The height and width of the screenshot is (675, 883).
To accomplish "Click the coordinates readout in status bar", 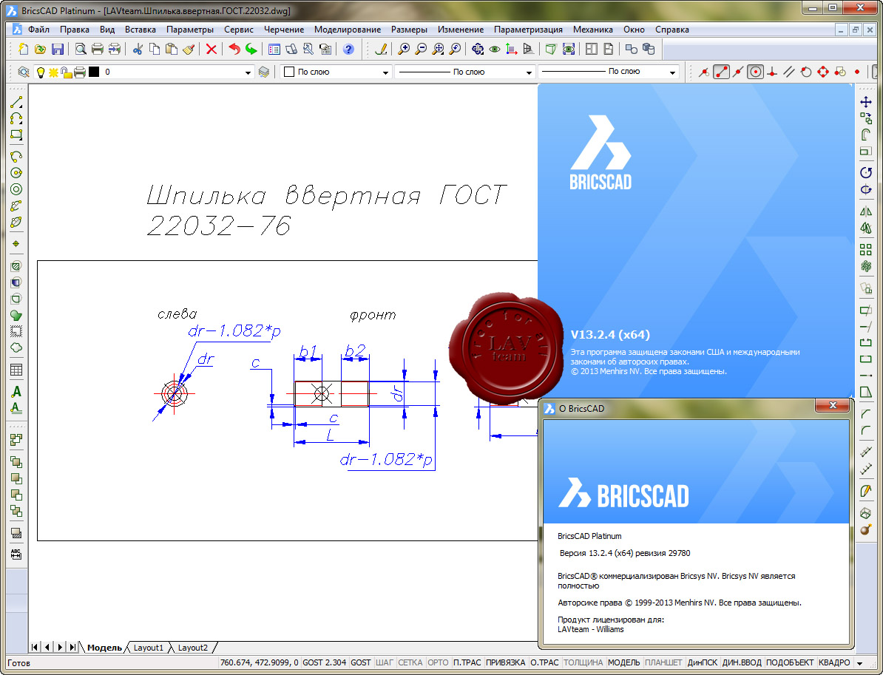I will 259,662.
